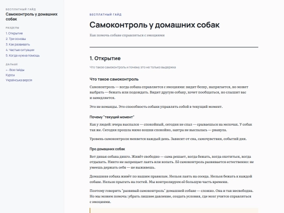This screenshot has height=213, width=284.
Task: Click "БЕСПЛАТНЫЙ ГАЙД" label above main heading
Action: 105,15
